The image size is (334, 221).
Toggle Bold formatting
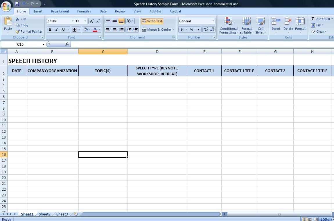[50, 30]
